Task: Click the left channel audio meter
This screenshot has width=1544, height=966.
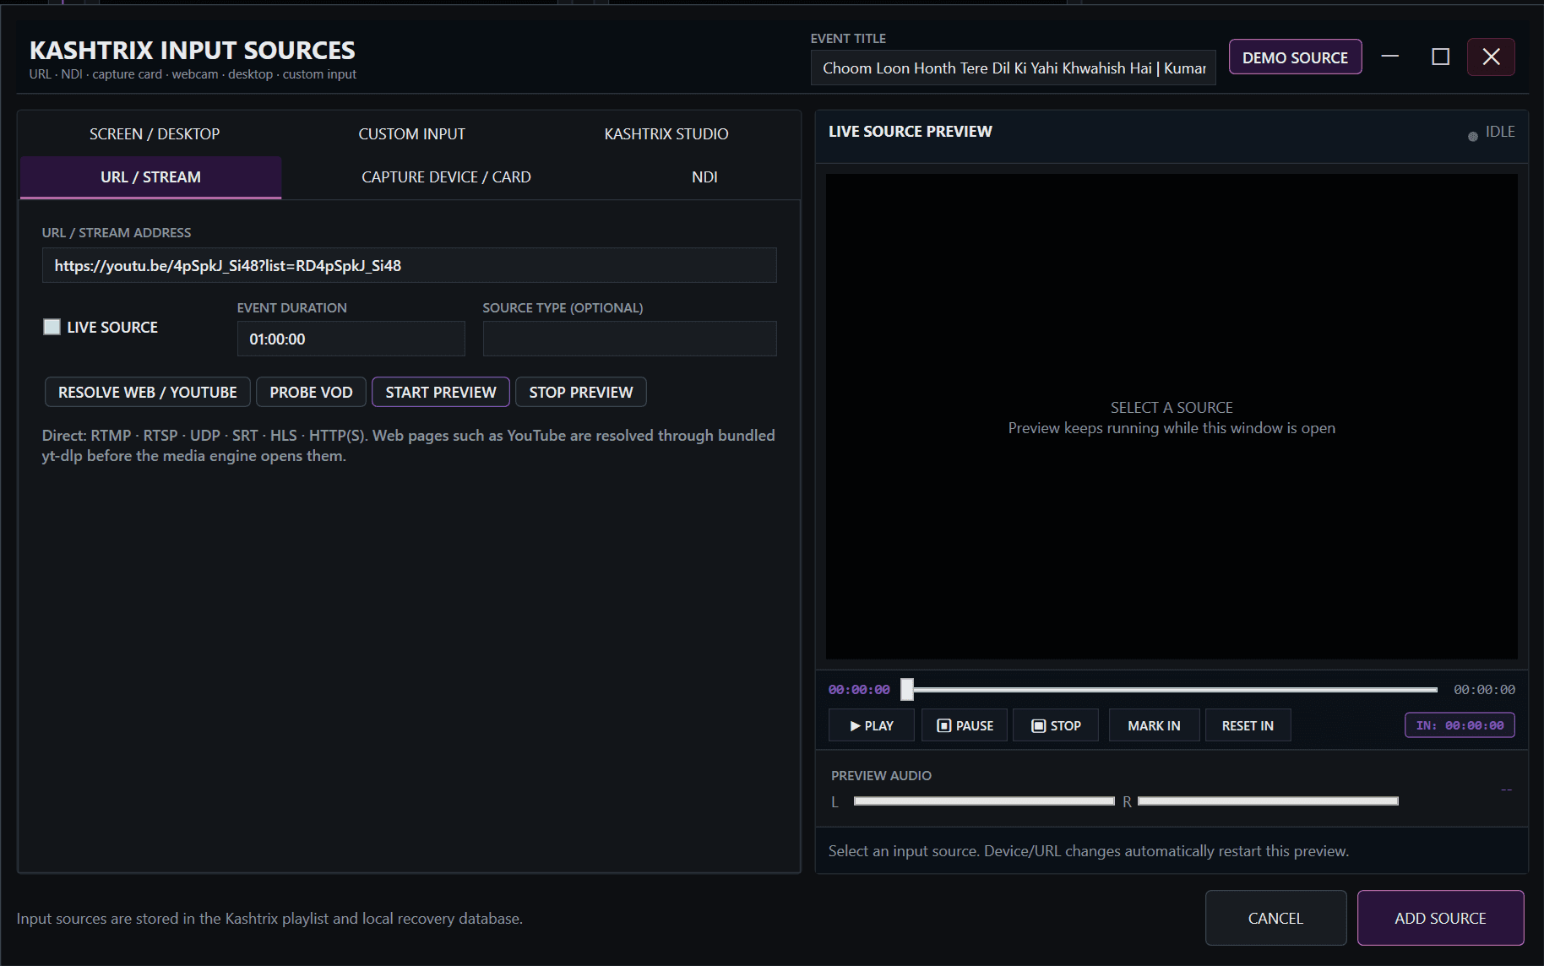Action: pyautogui.click(x=984, y=800)
